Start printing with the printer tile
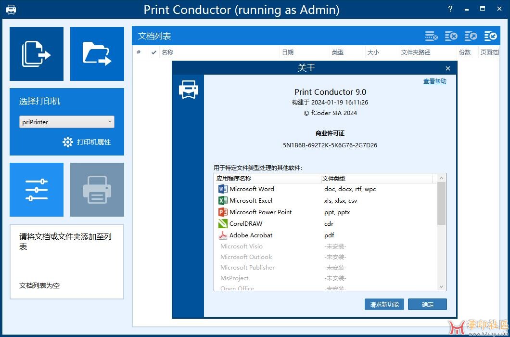Image resolution: width=510 pixels, height=337 pixels. click(x=97, y=190)
